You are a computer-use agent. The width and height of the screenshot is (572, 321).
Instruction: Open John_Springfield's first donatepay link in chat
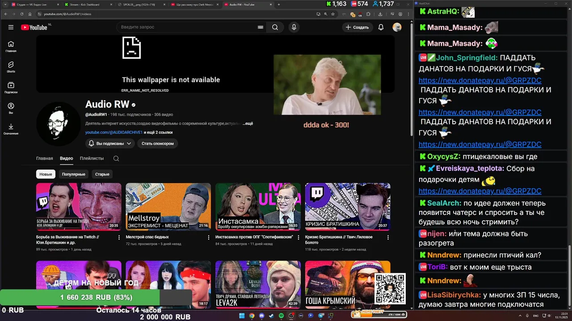[x=480, y=81]
